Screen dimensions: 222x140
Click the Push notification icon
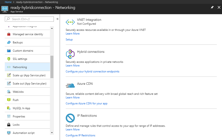point(9,100)
